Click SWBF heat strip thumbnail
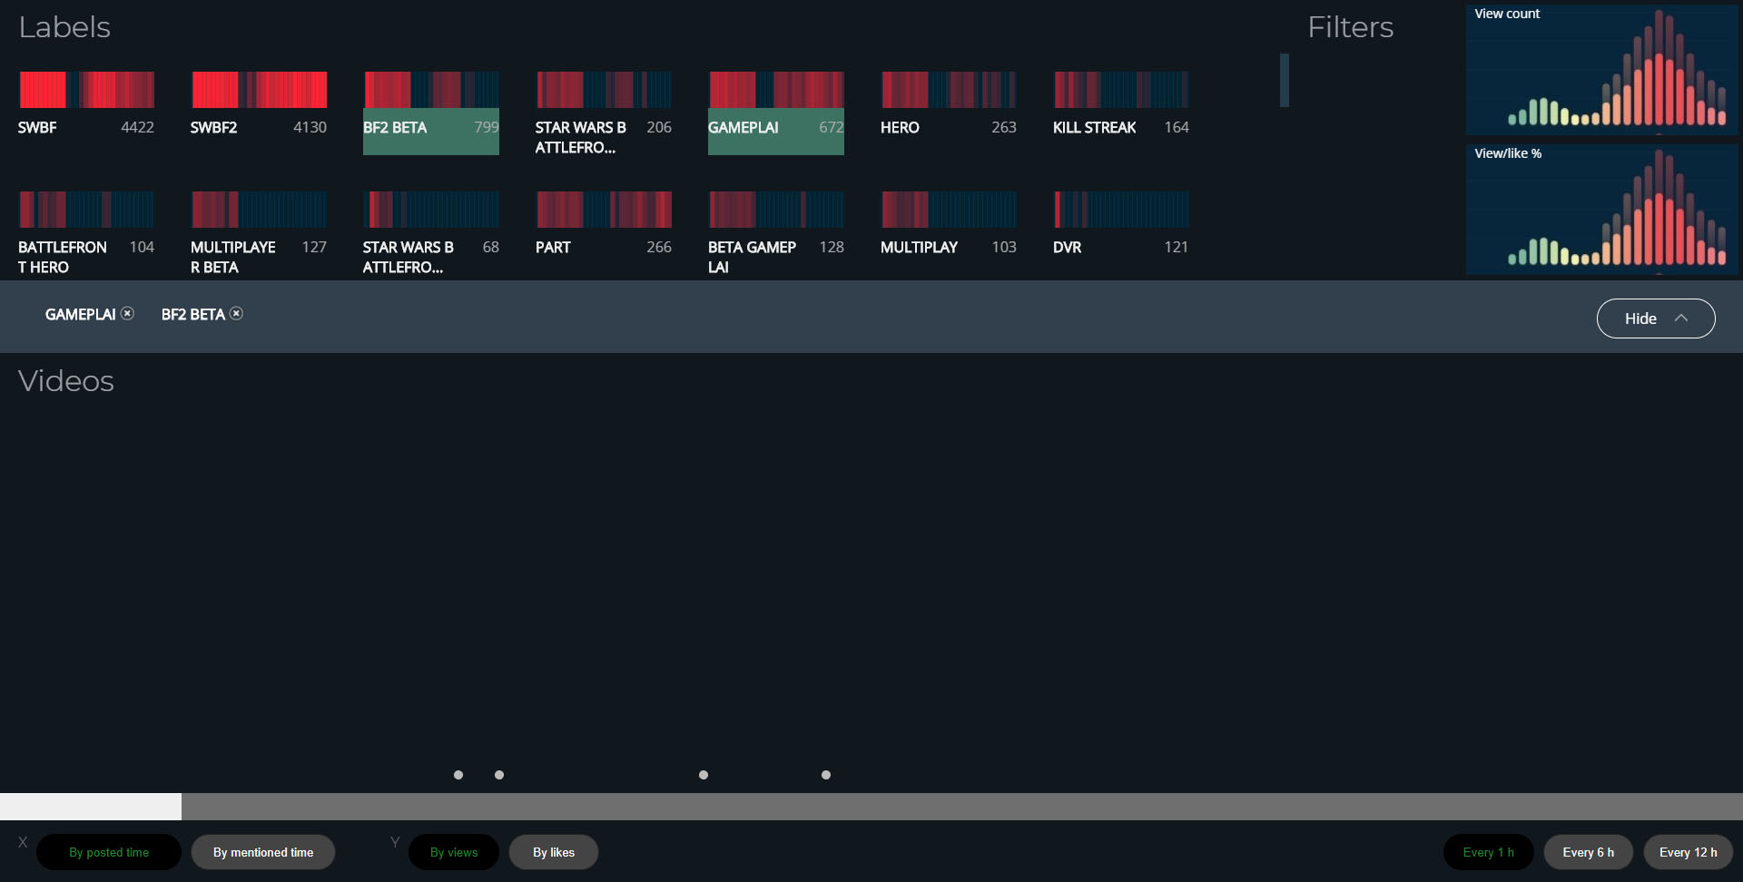Image resolution: width=1743 pixels, height=882 pixels. [86, 90]
